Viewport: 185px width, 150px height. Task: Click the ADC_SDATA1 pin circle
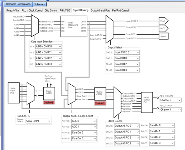pyautogui.click(x=157, y=108)
